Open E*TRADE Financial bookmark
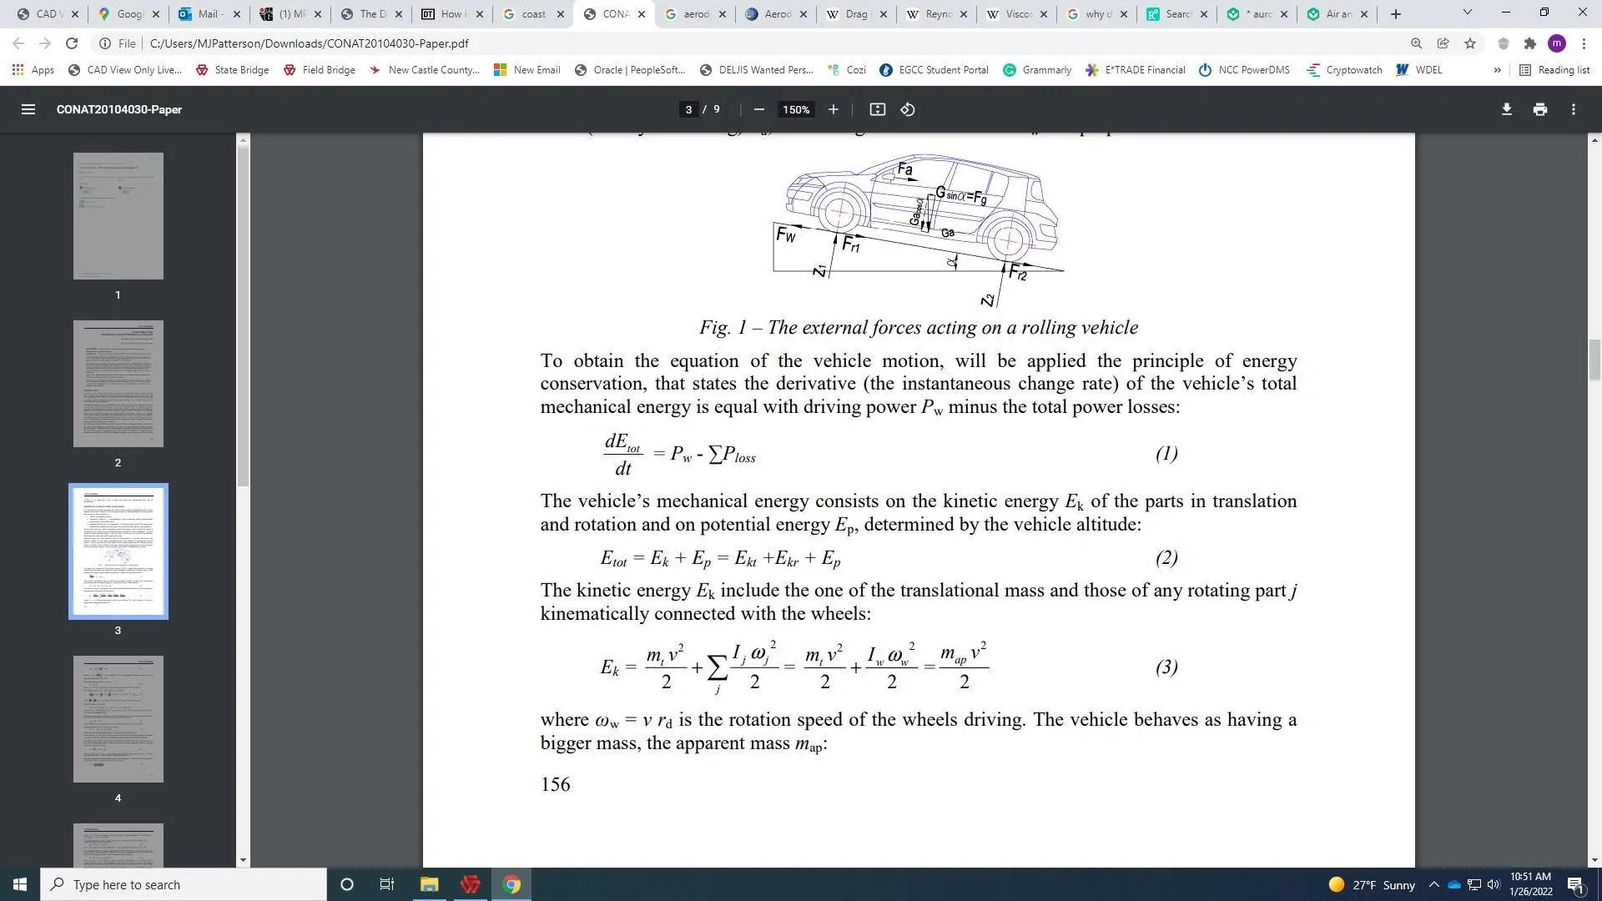Image resolution: width=1602 pixels, height=901 pixels. (x=1136, y=70)
